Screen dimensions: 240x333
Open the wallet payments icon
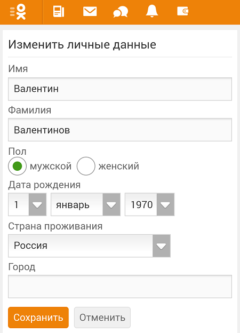tap(182, 11)
